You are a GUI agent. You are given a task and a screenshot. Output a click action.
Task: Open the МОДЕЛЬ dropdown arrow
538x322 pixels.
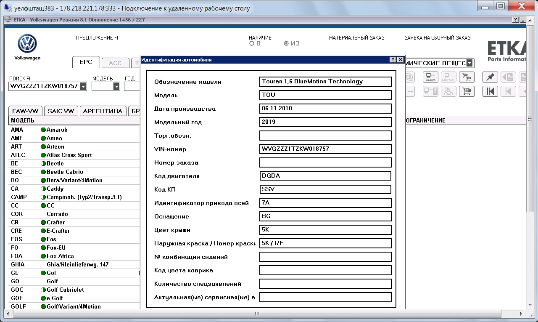tap(116, 86)
